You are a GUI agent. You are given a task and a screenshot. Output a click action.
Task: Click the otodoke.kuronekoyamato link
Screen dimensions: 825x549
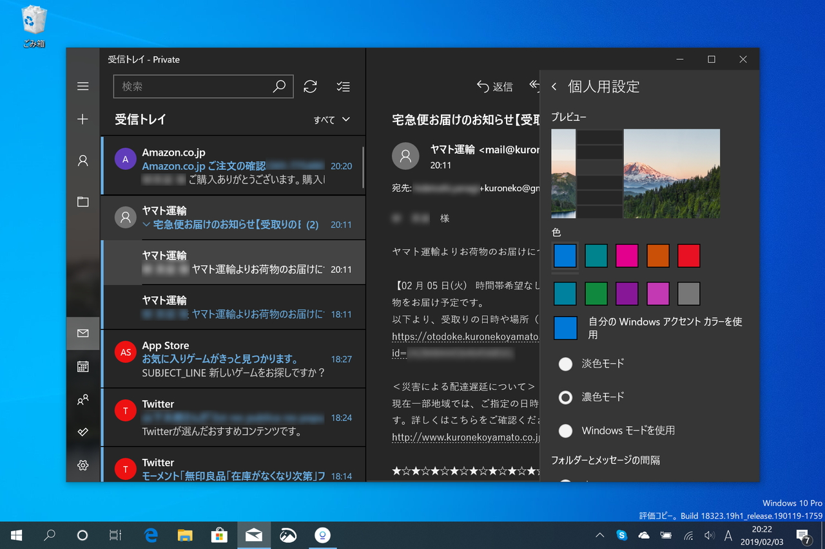[x=465, y=336]
